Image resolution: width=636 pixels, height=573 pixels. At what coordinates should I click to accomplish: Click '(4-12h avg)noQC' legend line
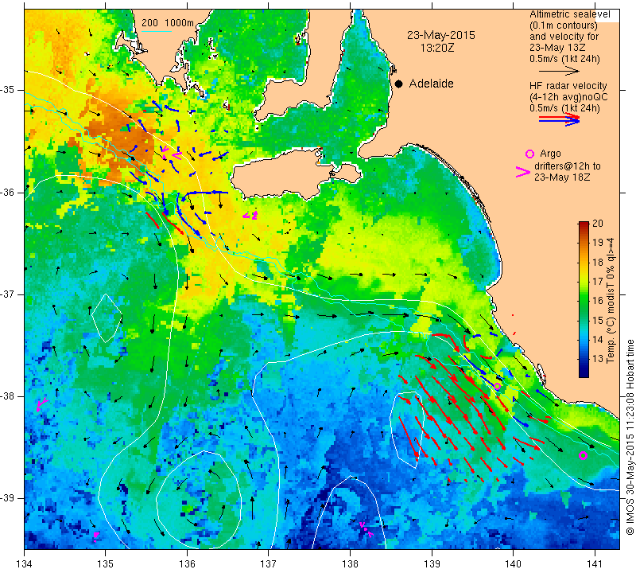[x=568, y=97]
